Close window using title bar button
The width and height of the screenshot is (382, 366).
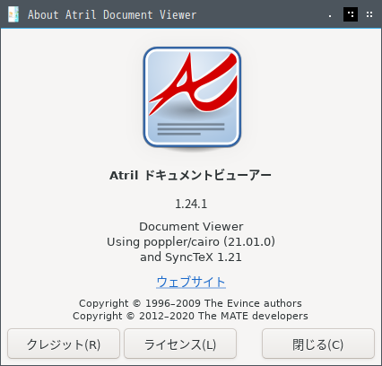tap(369, 14)
